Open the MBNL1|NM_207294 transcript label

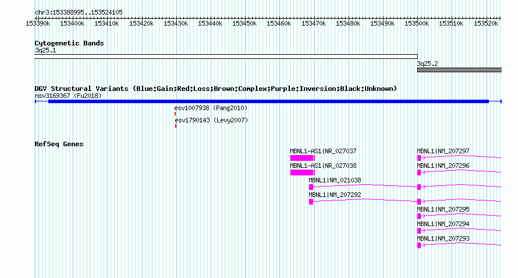(x=444, y=224)
